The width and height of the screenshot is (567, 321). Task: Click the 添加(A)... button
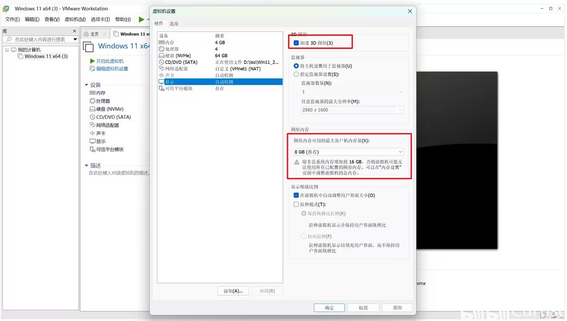[233, 291]
